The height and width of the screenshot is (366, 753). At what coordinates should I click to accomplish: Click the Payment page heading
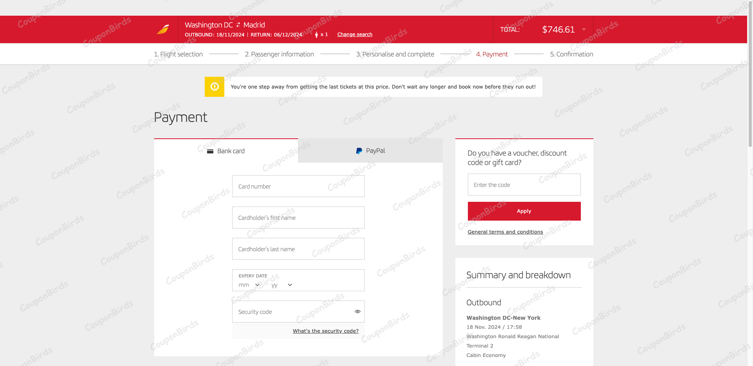[180, 117]
